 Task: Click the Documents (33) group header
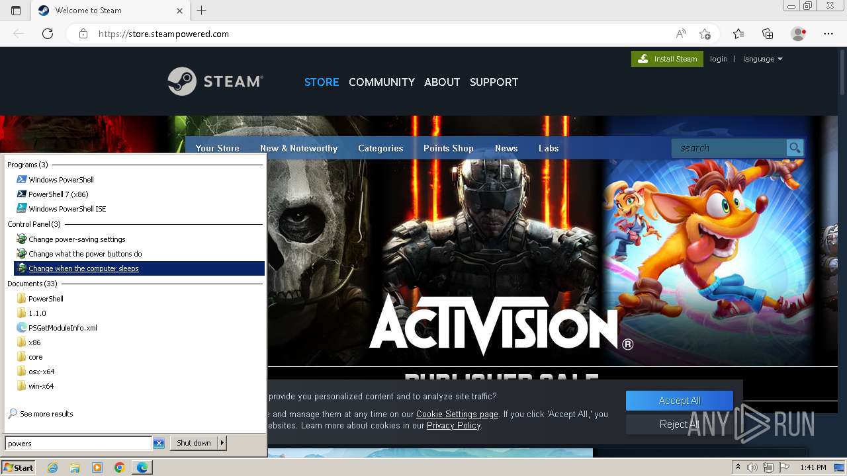tap(32, 284)
